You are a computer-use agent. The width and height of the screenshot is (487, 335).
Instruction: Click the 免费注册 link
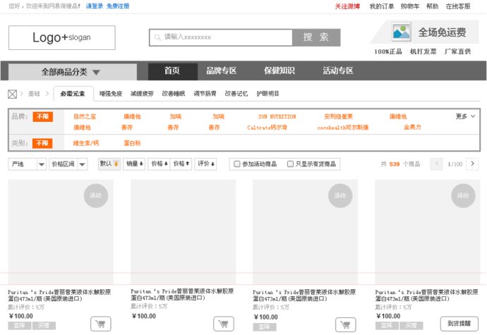(x=118, y=6)
